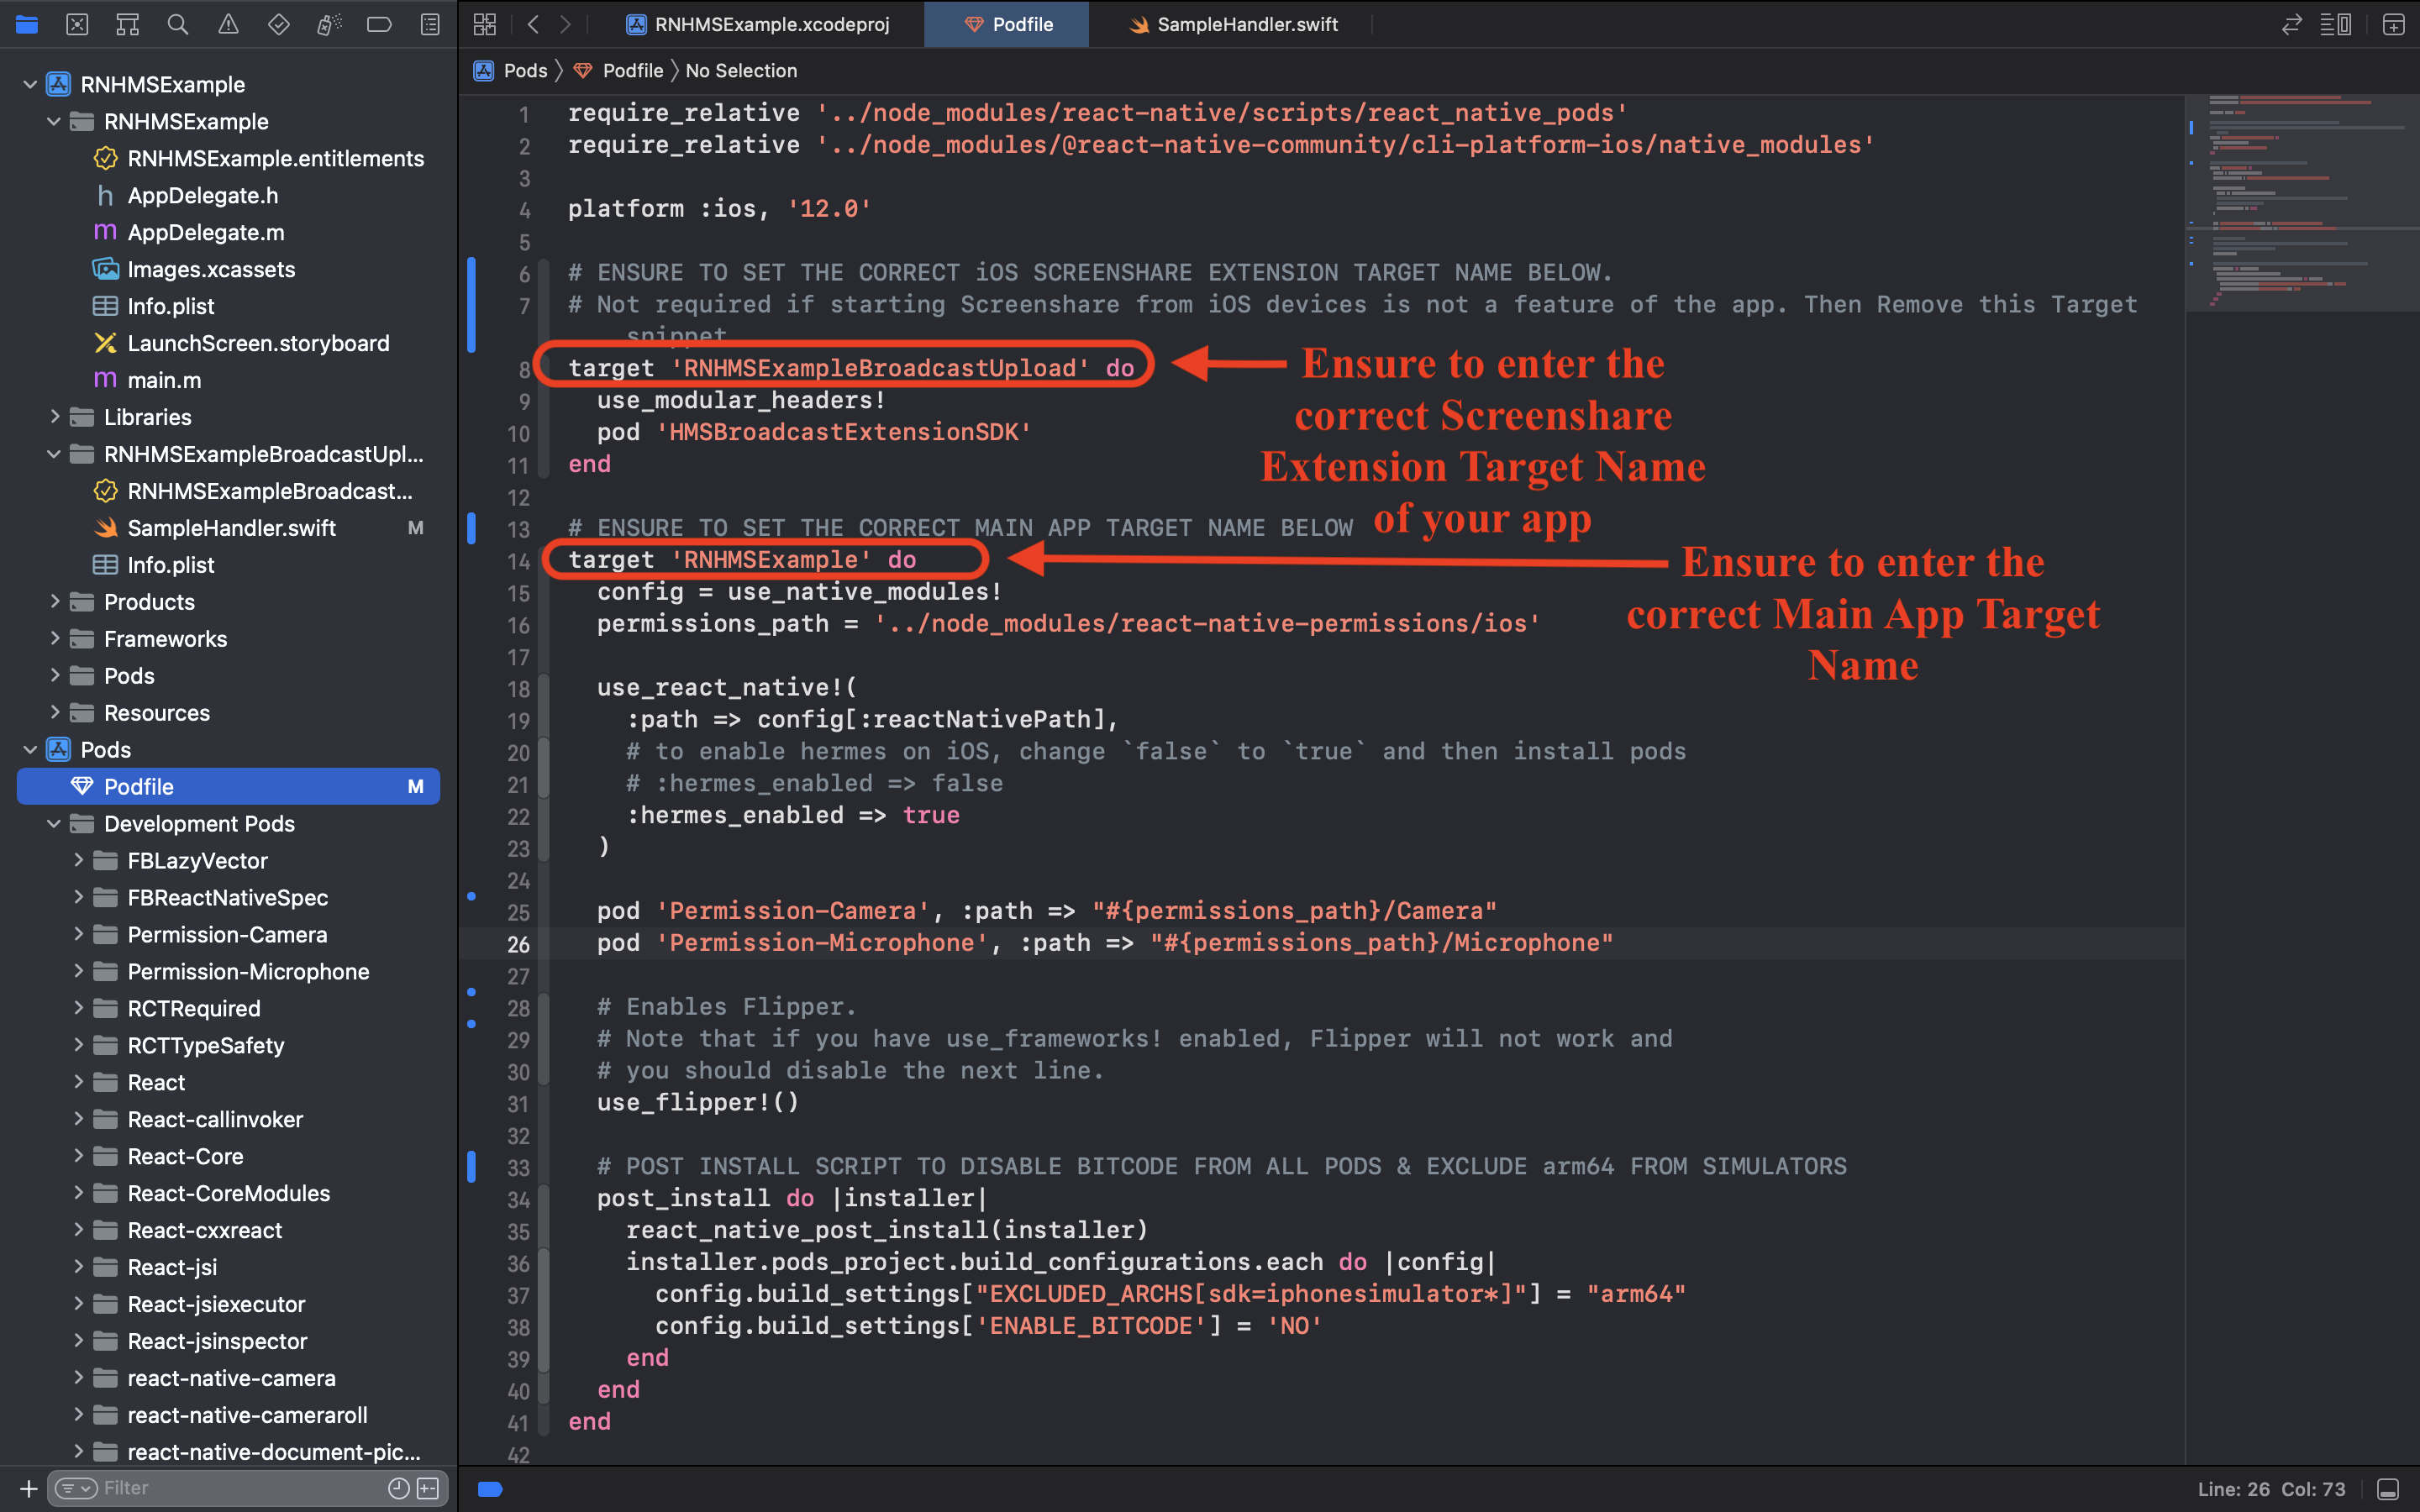Collapse the Development Pods group
Screen dimensions: 2420x1512
click(x=55, y=824)
